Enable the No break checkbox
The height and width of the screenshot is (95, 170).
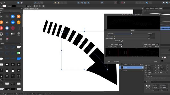coord(145,74)
